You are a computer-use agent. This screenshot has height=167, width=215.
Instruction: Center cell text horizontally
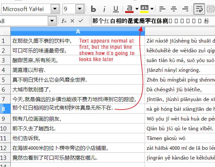click(174, 9)
